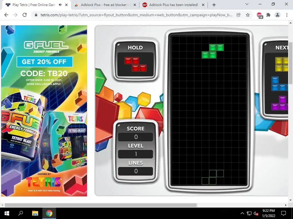The width and height of the screenshot is (293, 219).
Task: Click the red Z piece in HOLD box
Action: pos(135,64)
